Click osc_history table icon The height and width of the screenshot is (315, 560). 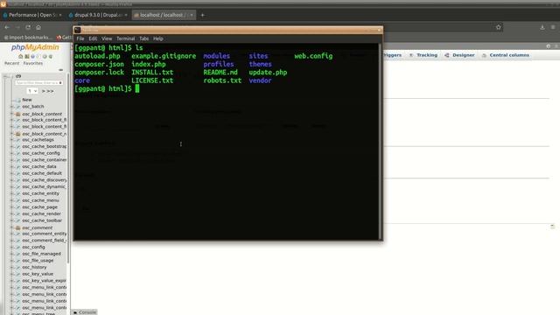[17, 267]
